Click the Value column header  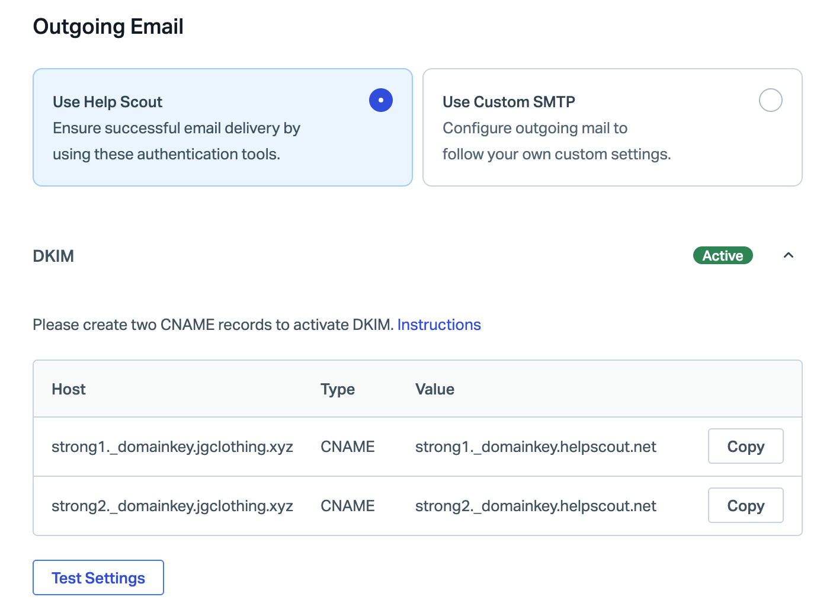pos(435,389)
